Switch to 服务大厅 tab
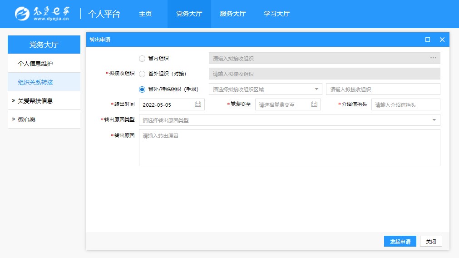 click(x=232, y=14)
